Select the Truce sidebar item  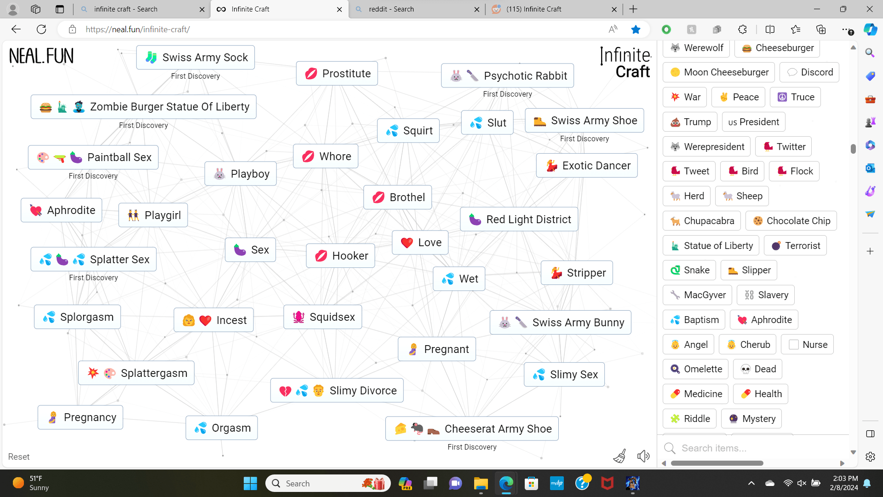coord(796,97)
